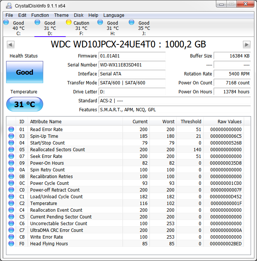Click raw value 000000002BED of Head Flying Hours
This screenshot has height=261, width=257.
coord(226,244)
